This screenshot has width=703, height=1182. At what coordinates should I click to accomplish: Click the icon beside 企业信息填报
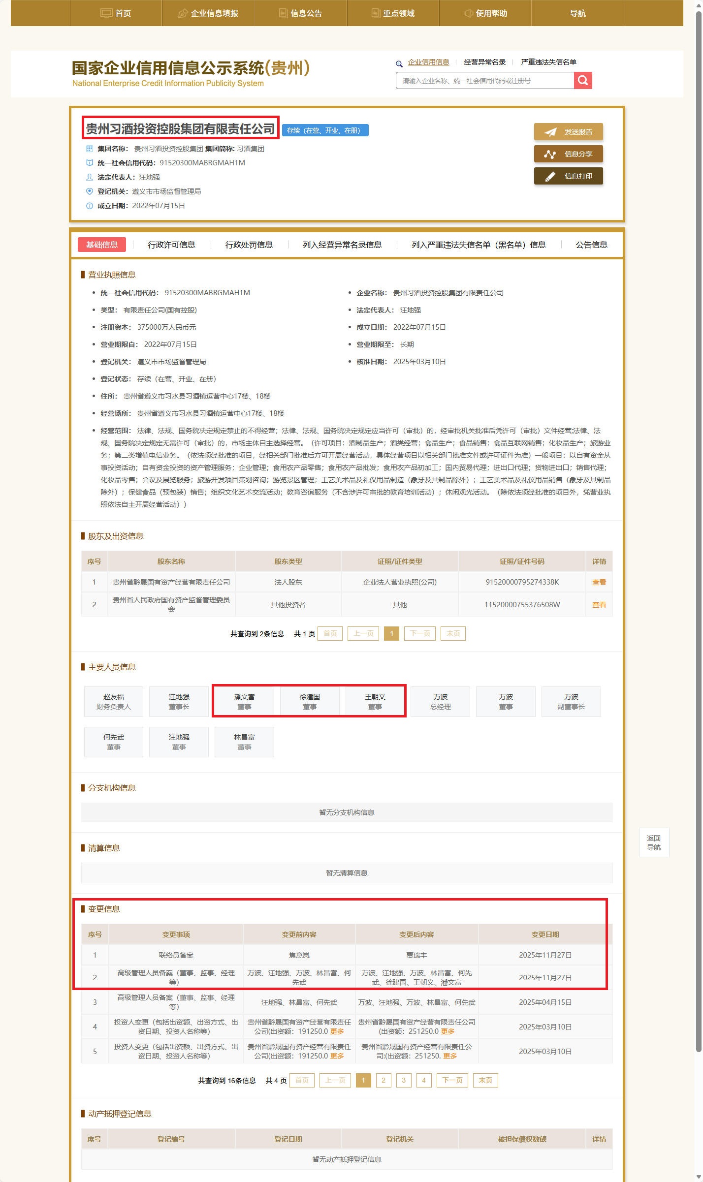pos(183,13)
